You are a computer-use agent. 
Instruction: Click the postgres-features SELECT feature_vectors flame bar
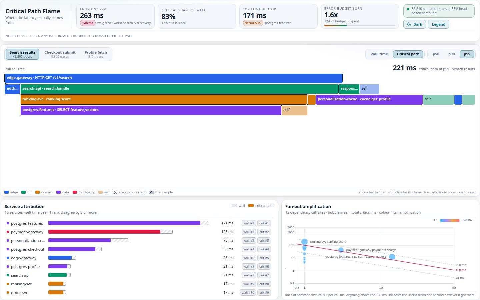pos(151,110)
